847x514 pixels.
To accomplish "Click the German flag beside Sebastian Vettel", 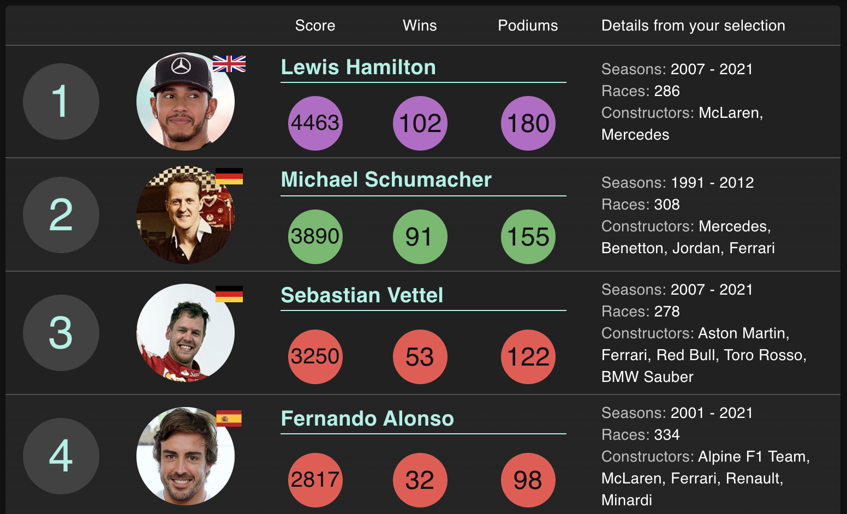I will [229, 294].
